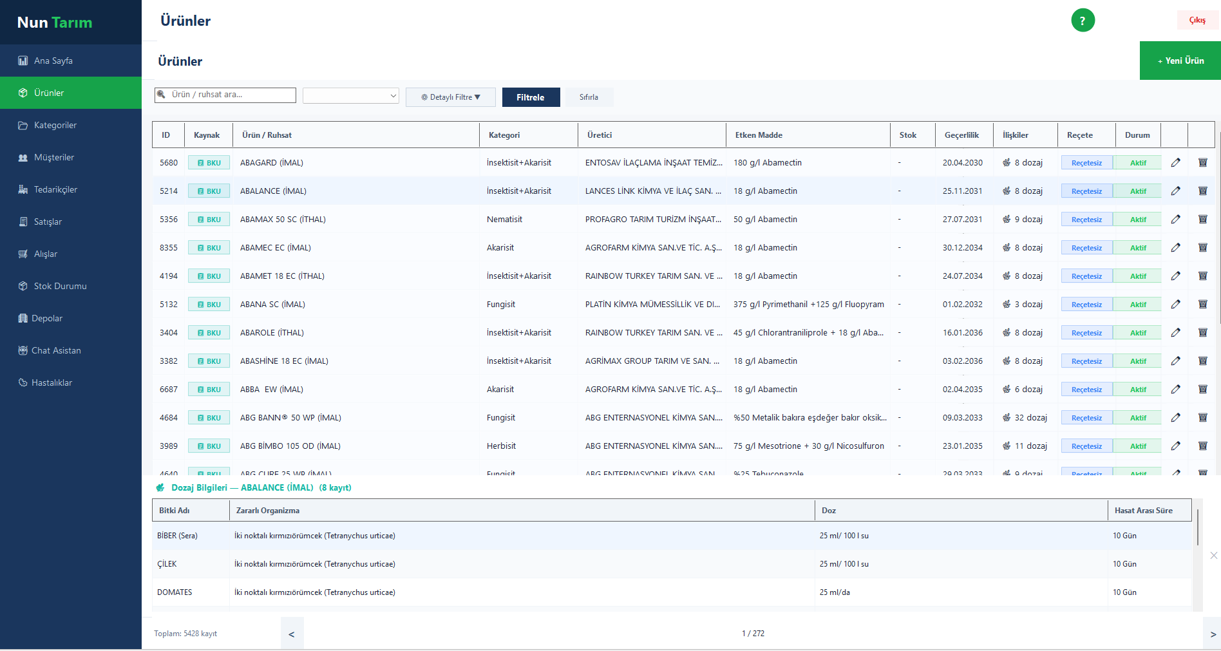Toggle the Reçetesiz badge for ABAROLE

[x=1086, y=333]
